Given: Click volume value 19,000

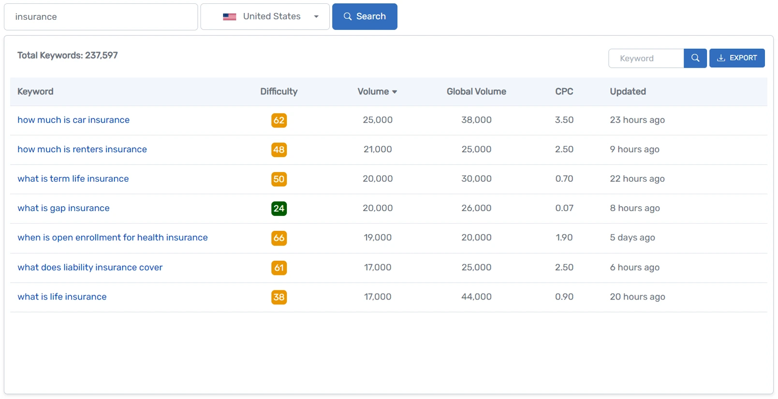Looking at the screenshot, I should click(x=378, y=238).
